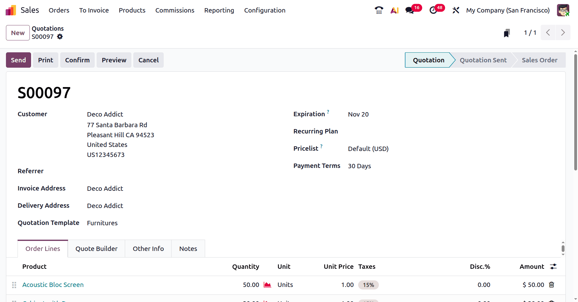Click the Amount column header

coord(532,267)
